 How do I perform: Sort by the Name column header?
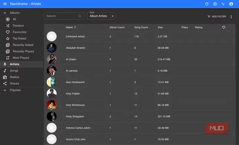(69, 27)
